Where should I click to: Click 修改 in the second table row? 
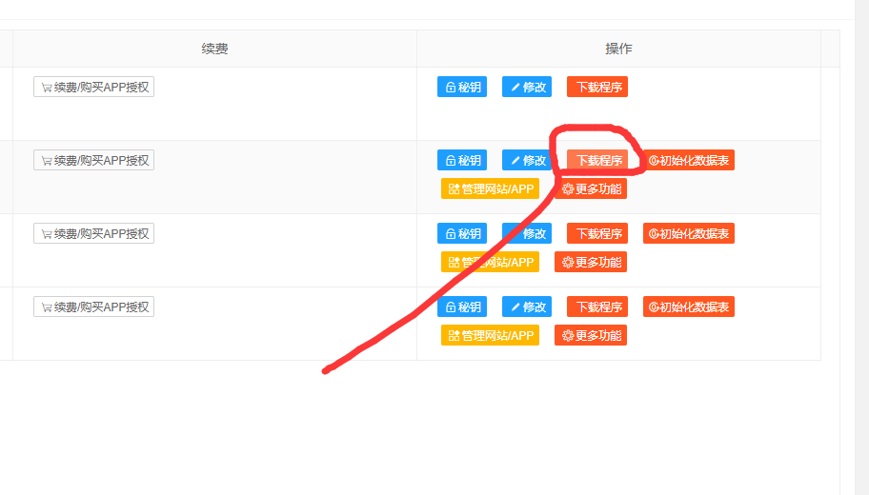[x=527, y=160]
